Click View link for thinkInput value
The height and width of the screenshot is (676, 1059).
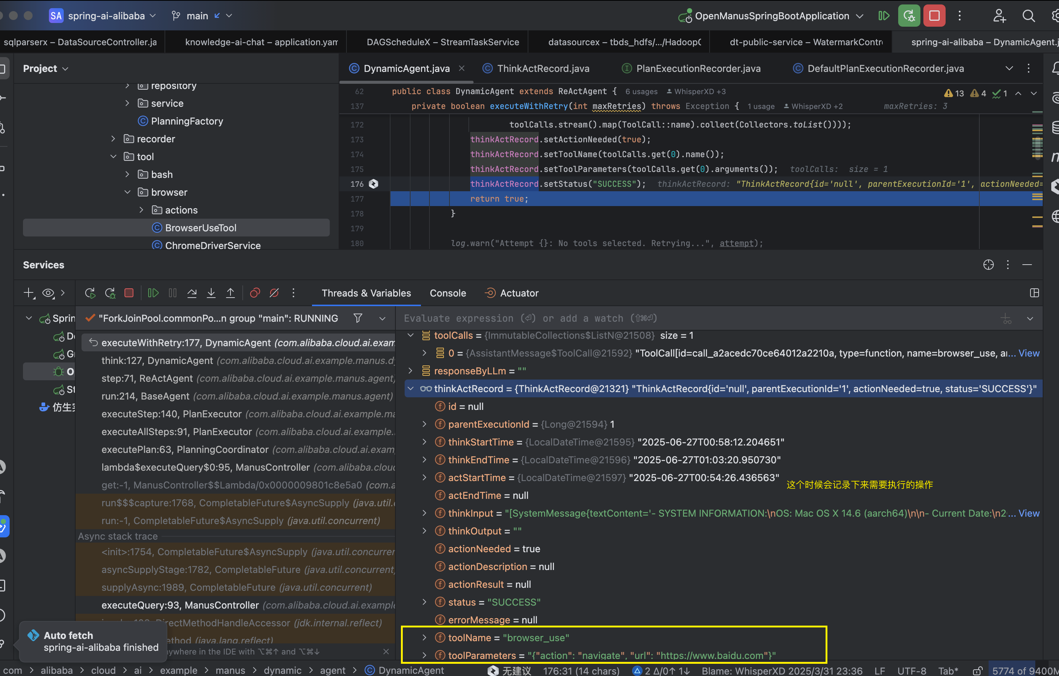pos(1029,513)
